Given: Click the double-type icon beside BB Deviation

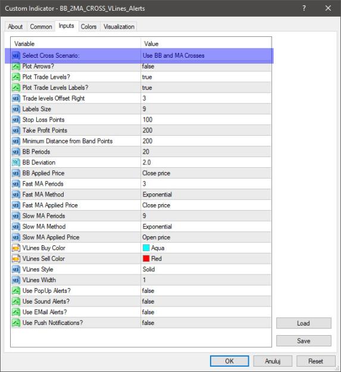Looking at the screenshot, I should [16, 162].
